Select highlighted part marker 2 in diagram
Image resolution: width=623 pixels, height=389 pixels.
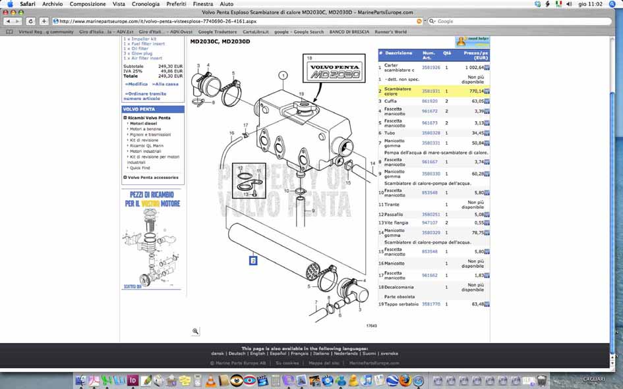253,261
